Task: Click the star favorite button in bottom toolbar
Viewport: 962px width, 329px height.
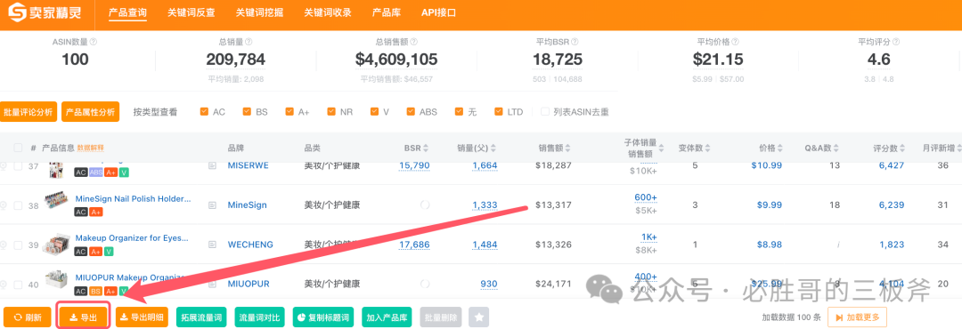Action: point(479,317)
